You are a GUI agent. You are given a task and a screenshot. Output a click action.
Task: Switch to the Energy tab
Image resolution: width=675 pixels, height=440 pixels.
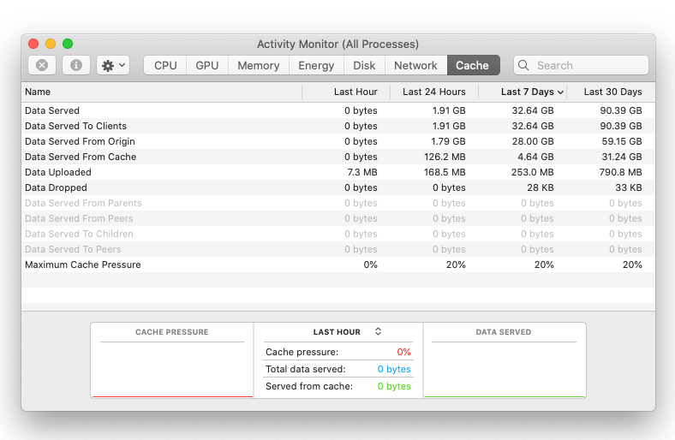coord(316,65)
